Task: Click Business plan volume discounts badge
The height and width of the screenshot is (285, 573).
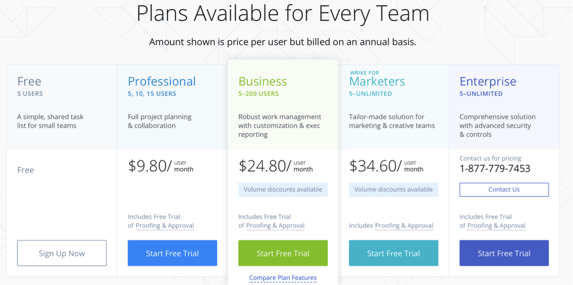Action: (283, 190)
